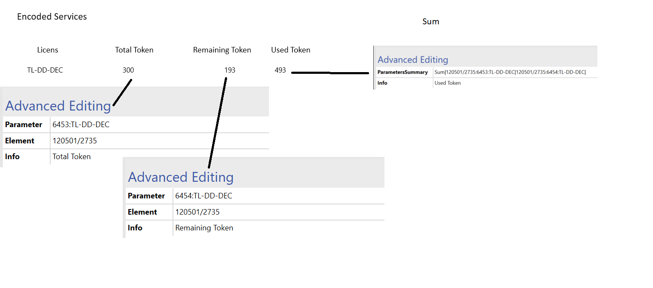
Task: Click Info label beside Remaining Token value
Action: tap(135, 228)
